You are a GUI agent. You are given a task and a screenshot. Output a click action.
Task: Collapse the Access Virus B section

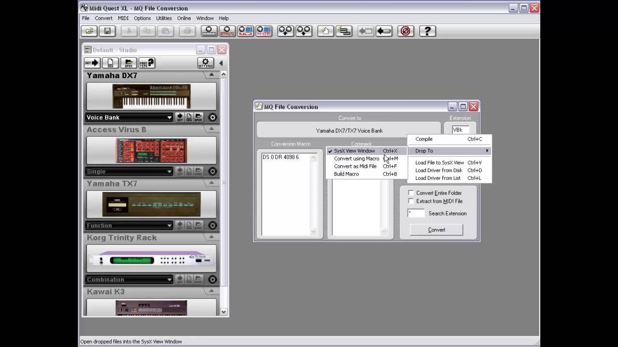point(211,129)
